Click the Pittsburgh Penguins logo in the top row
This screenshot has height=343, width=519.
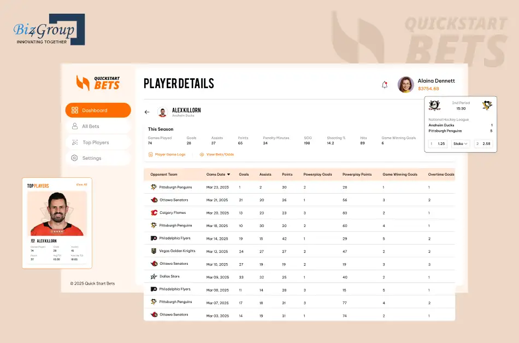tap(154, 187)
